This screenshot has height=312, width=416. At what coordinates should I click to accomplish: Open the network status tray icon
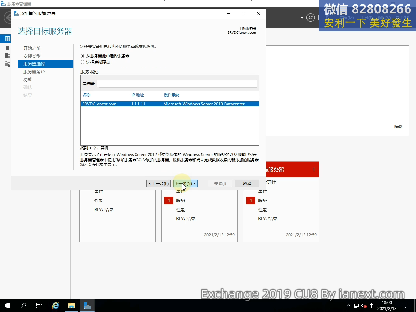pyautogui.click(x=356, y=305)
